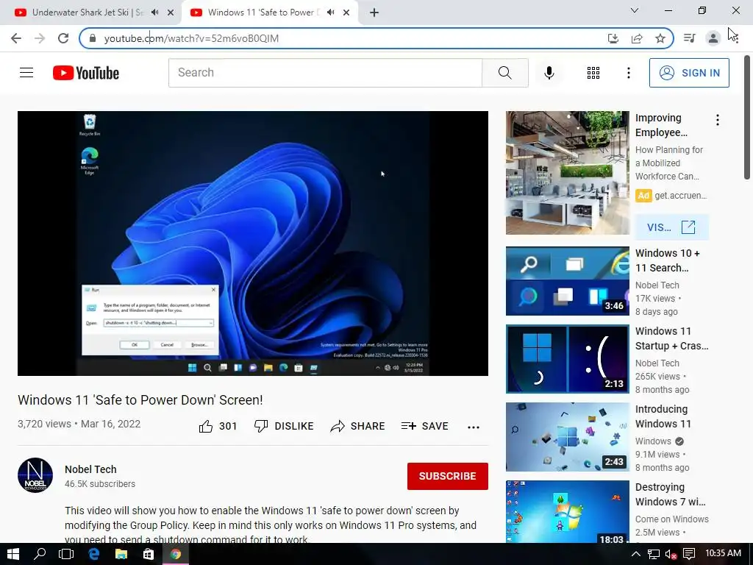
Task: Open the Windows Start menu
Action: pyautogui.click(x=13, y=554)
